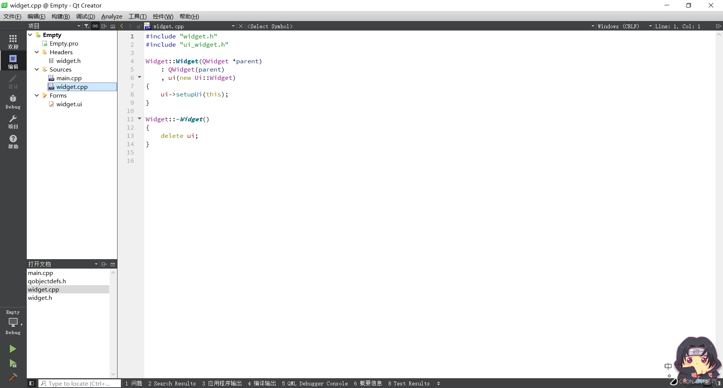The width and height of the screenshot is (723, 388).
Task: Open the Welcome (欢迎) mode
Action: tap(13, 41)
